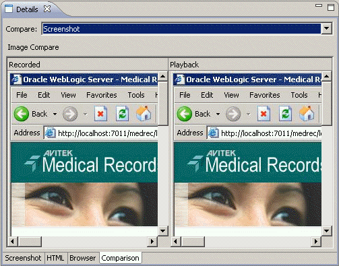Maximize the Details panel
339x266 pixels.
click(331, 7)
